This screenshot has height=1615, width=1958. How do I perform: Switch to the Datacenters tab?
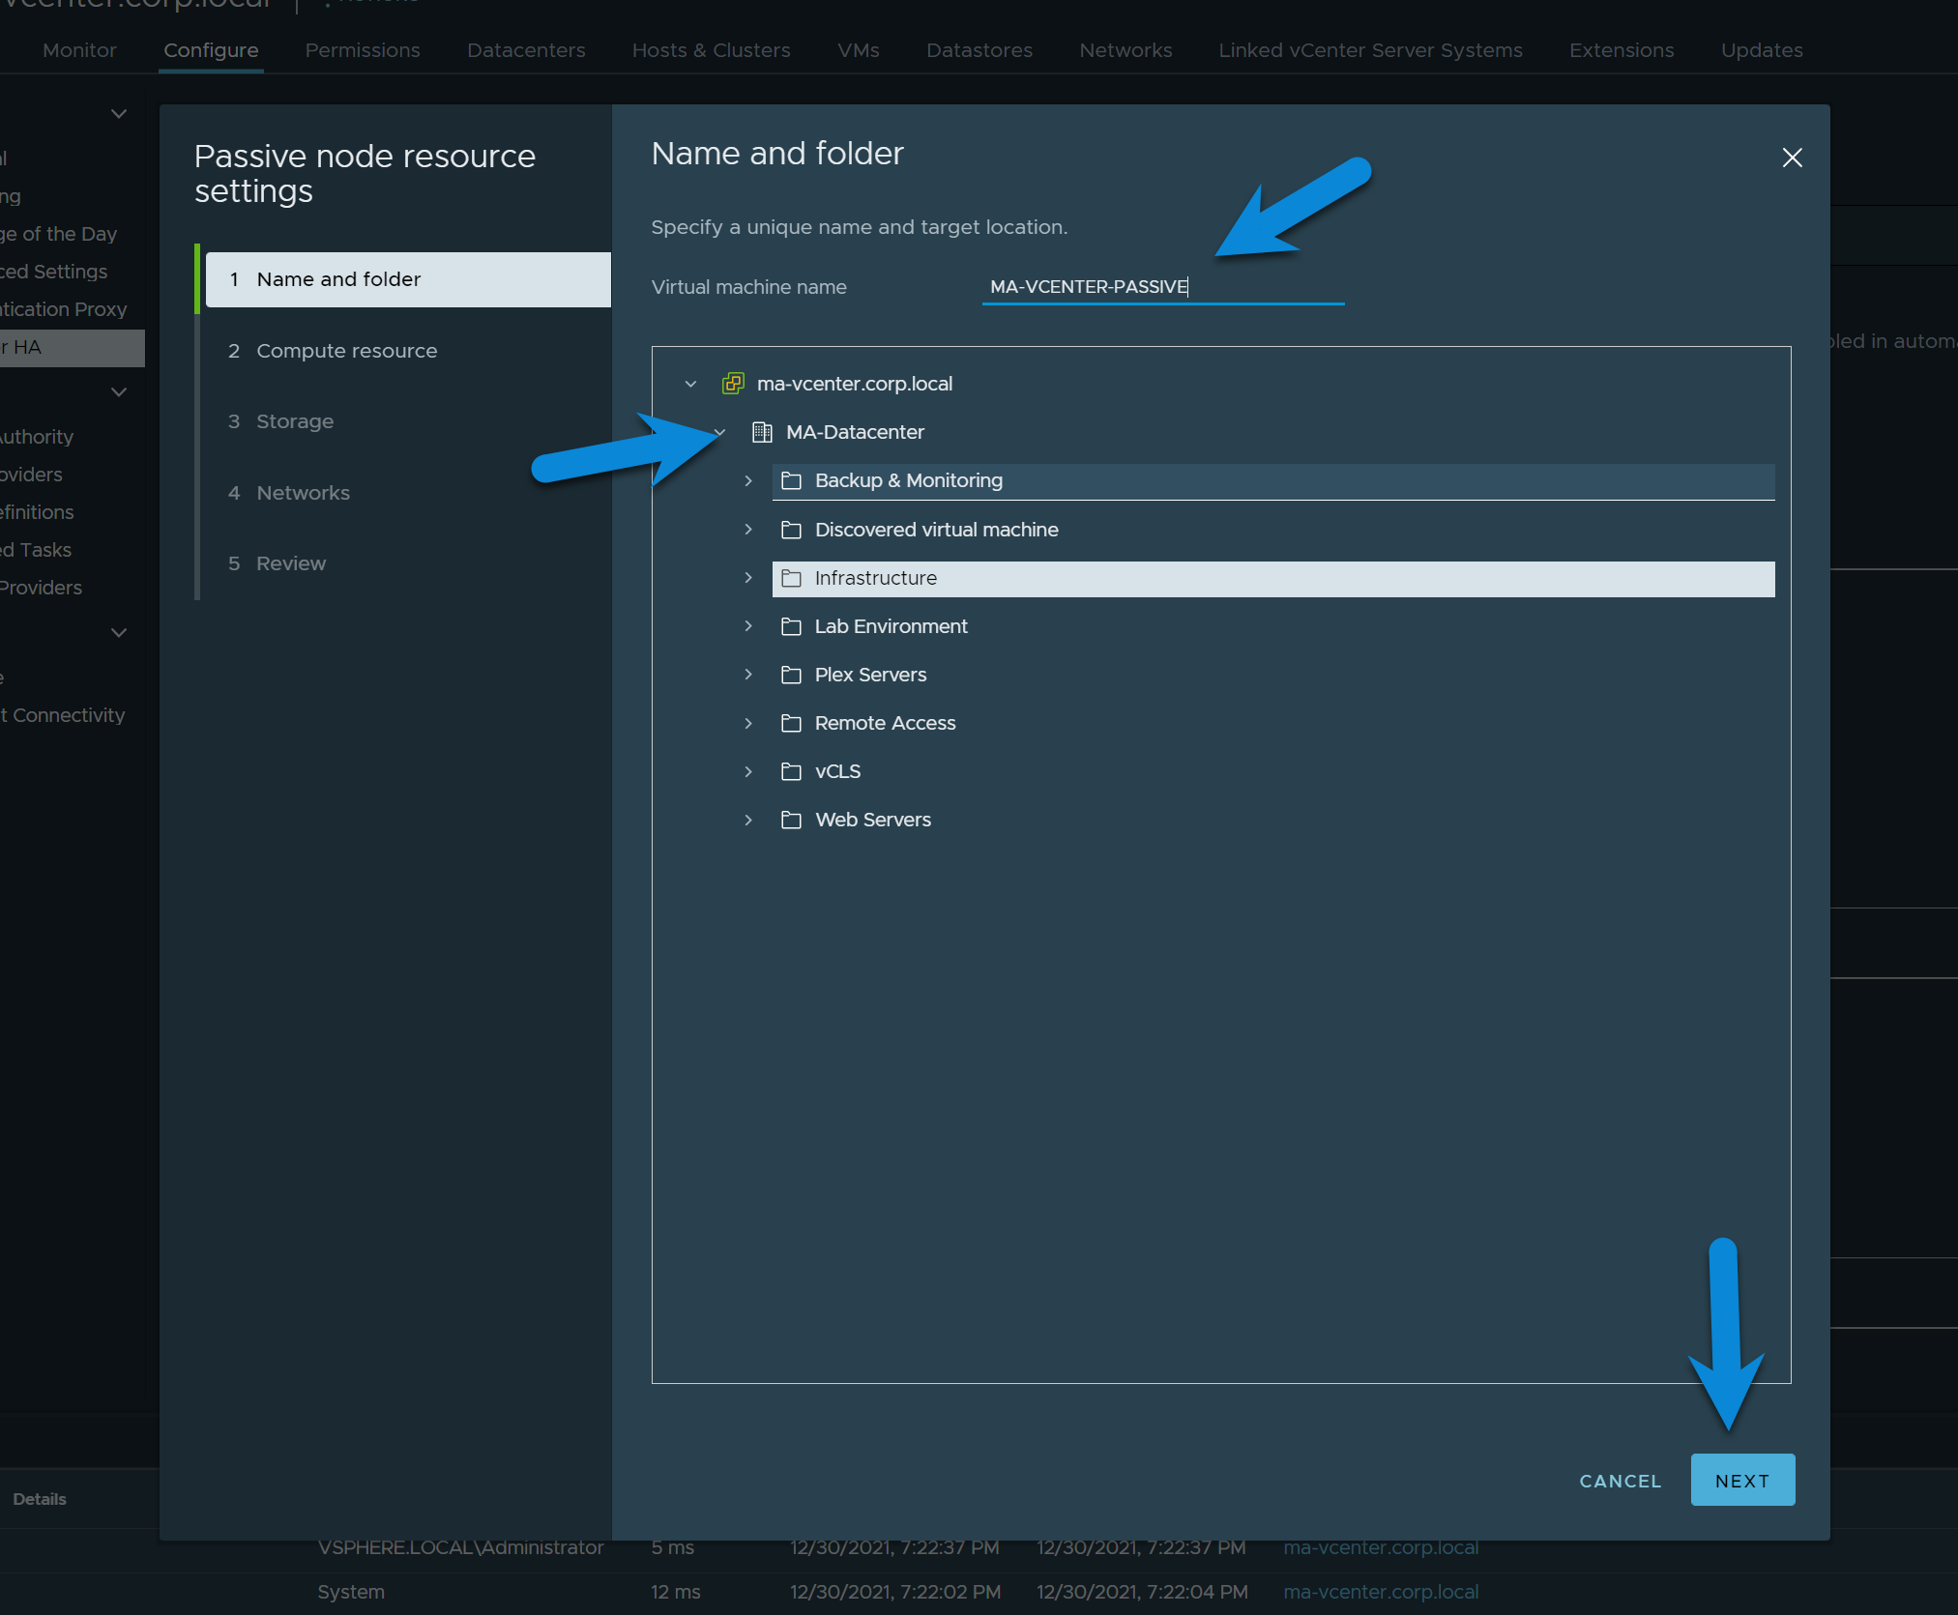(x=526, y=50)
